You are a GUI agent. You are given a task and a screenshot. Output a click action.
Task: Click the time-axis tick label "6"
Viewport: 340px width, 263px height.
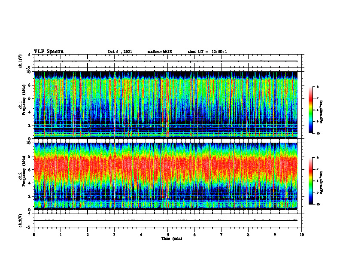pos(195,235)
